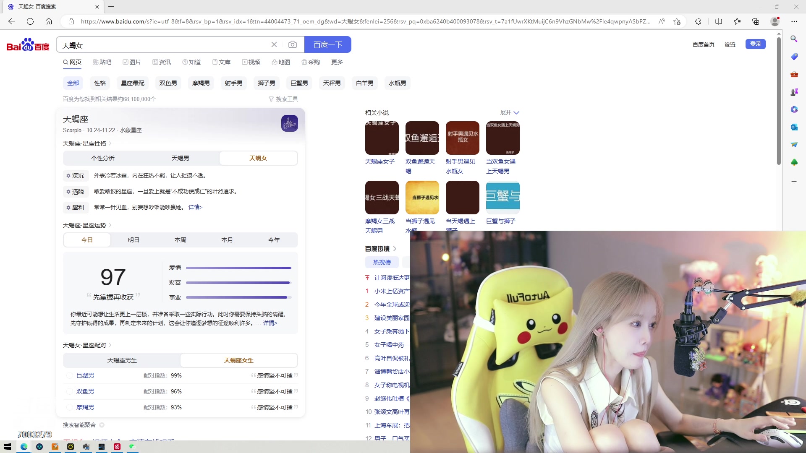Switch to the 图片 search tab
806x453 pixels.
[132, 62]
